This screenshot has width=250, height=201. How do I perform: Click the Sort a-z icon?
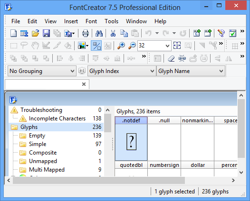click(82, 71)
